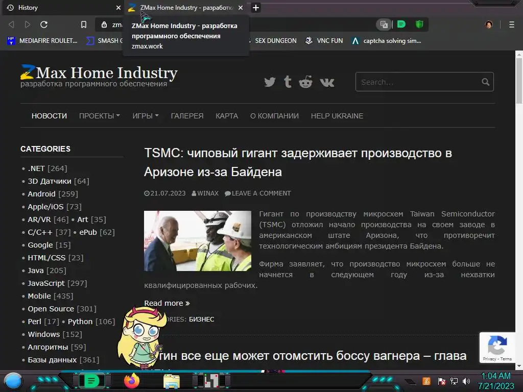Open the browser hamburger menu
Viewport: 523px width, 392px height.
[512, 24]
